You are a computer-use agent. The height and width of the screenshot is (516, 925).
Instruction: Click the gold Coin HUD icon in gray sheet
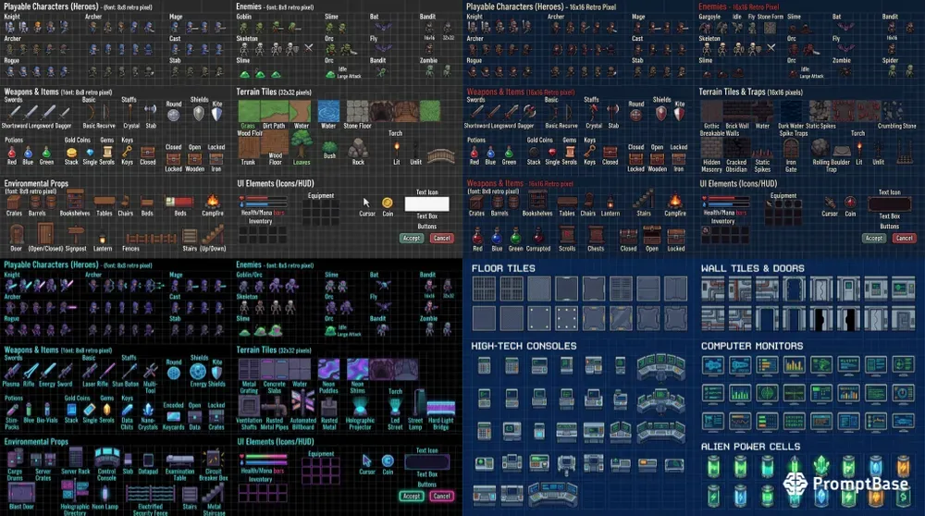pos(387,203)
